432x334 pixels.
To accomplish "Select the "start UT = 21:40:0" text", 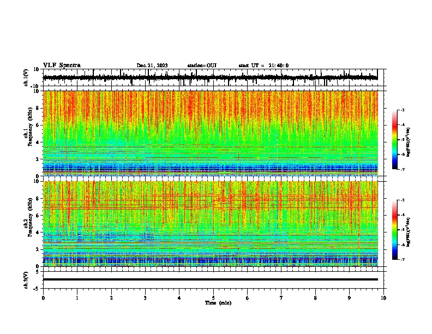I will (263, 65).
